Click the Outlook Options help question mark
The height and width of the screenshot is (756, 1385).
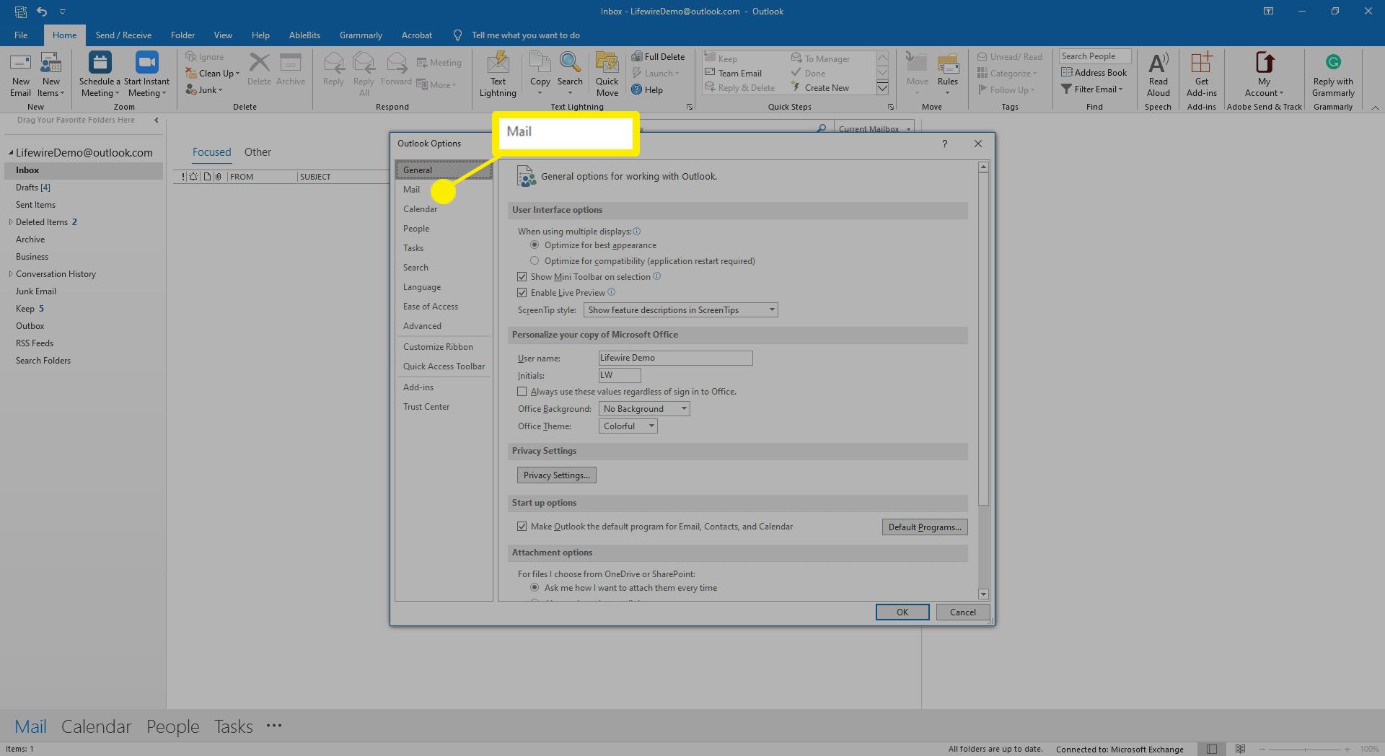coord(944,144)
